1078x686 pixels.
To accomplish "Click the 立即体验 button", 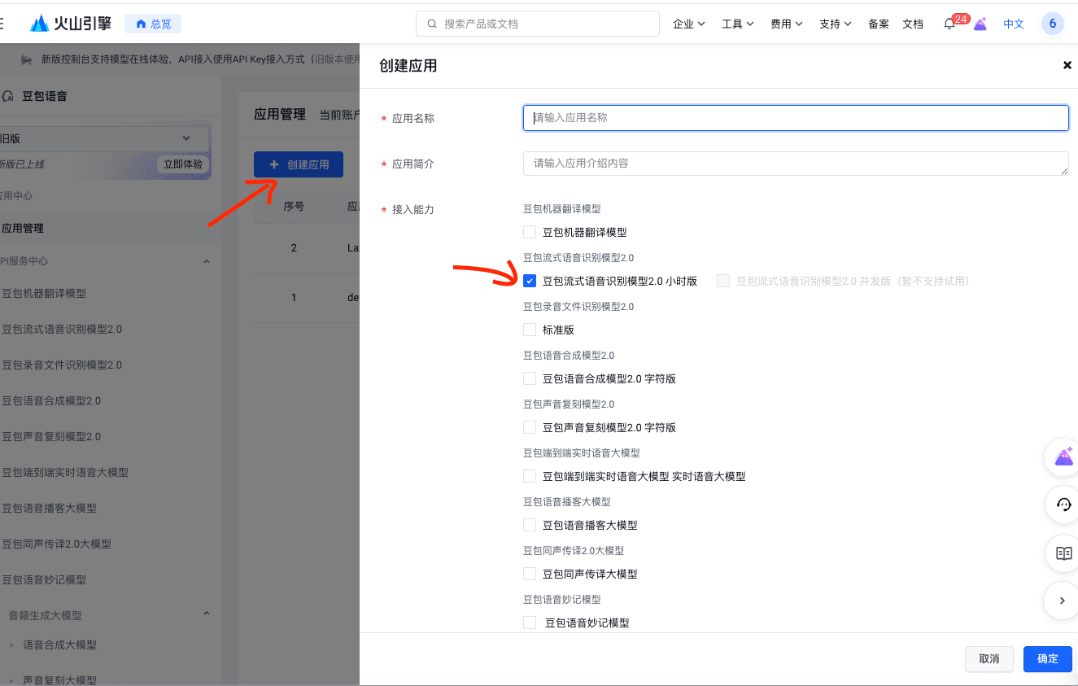I will 183,164.
